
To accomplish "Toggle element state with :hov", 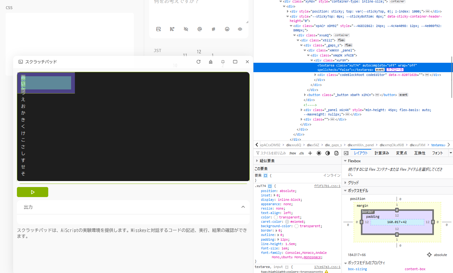I will coord(292,153).
